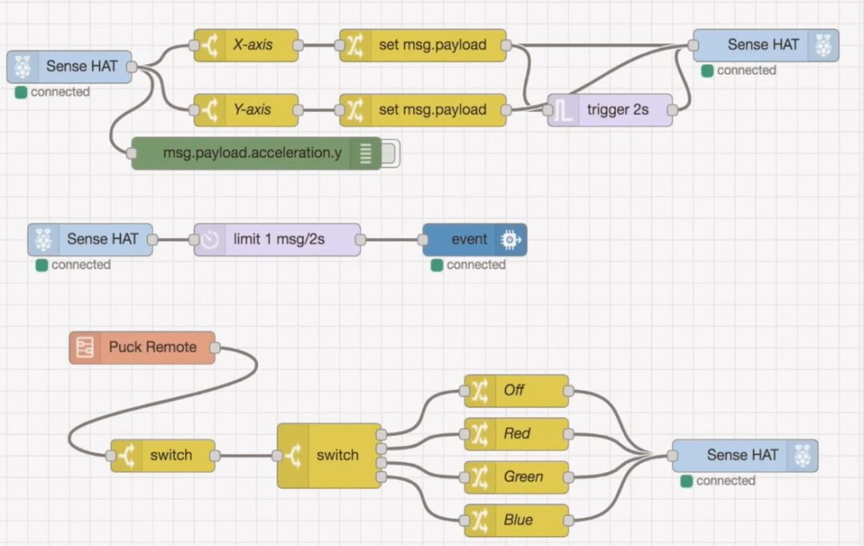
Task: Click the fourth output port of large switch
Action: point(382,477)
